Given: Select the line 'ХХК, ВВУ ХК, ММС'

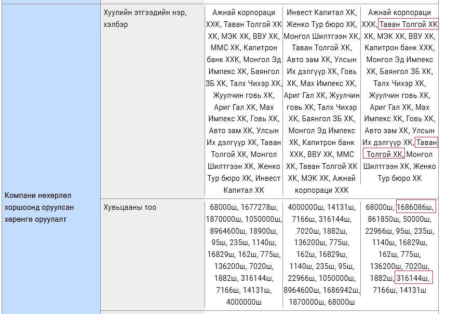Looking at the screenshot, I should 321,154.
